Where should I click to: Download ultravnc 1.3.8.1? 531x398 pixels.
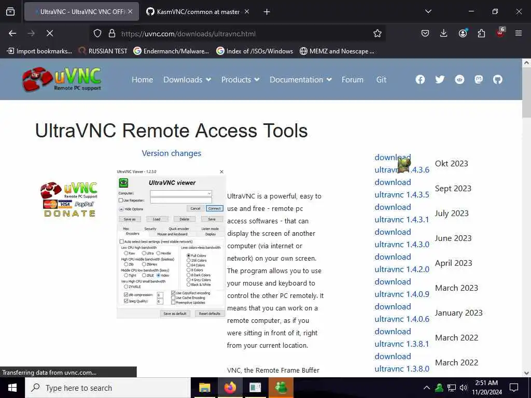click(x=402, y=338)
